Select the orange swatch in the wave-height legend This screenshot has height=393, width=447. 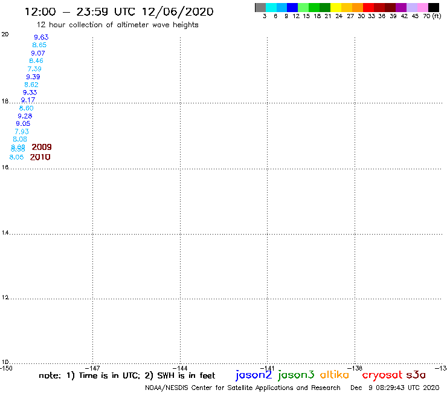click(x=358, y=7)
